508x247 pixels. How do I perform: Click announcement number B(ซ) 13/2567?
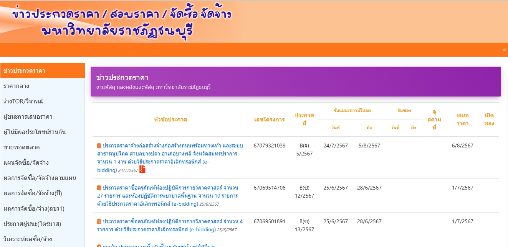point(304,226)
